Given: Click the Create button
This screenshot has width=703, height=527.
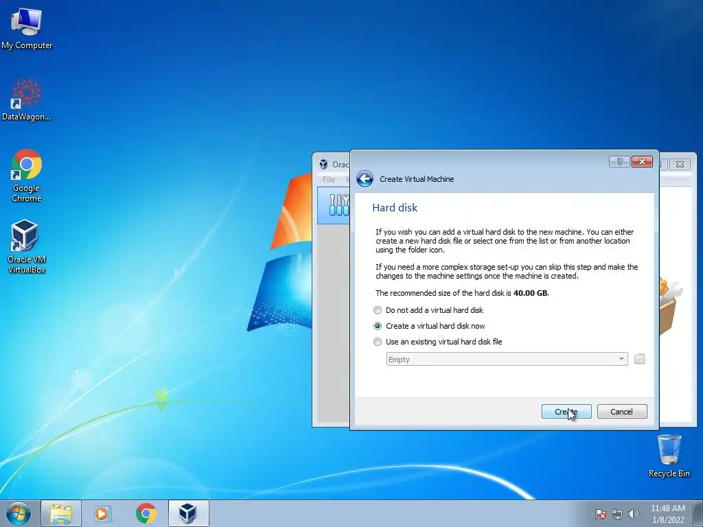Looking at the screenshot, I should click(x=566, y=412).
